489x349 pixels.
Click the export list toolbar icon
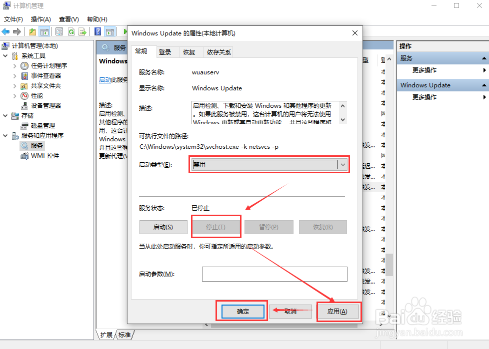82,31
